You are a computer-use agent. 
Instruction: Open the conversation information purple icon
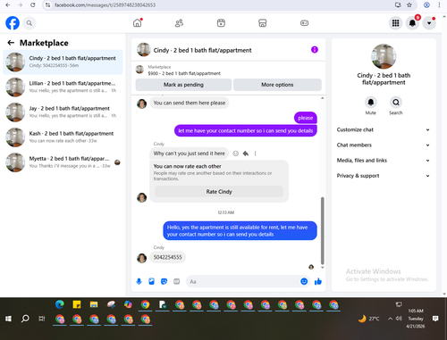(x=315, y=50)
